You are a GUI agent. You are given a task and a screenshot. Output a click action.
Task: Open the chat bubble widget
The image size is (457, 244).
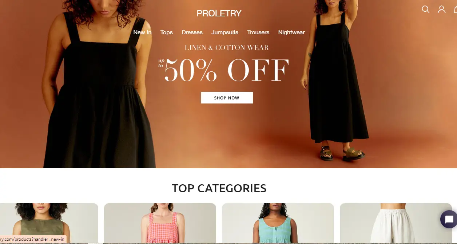[449, 220]
